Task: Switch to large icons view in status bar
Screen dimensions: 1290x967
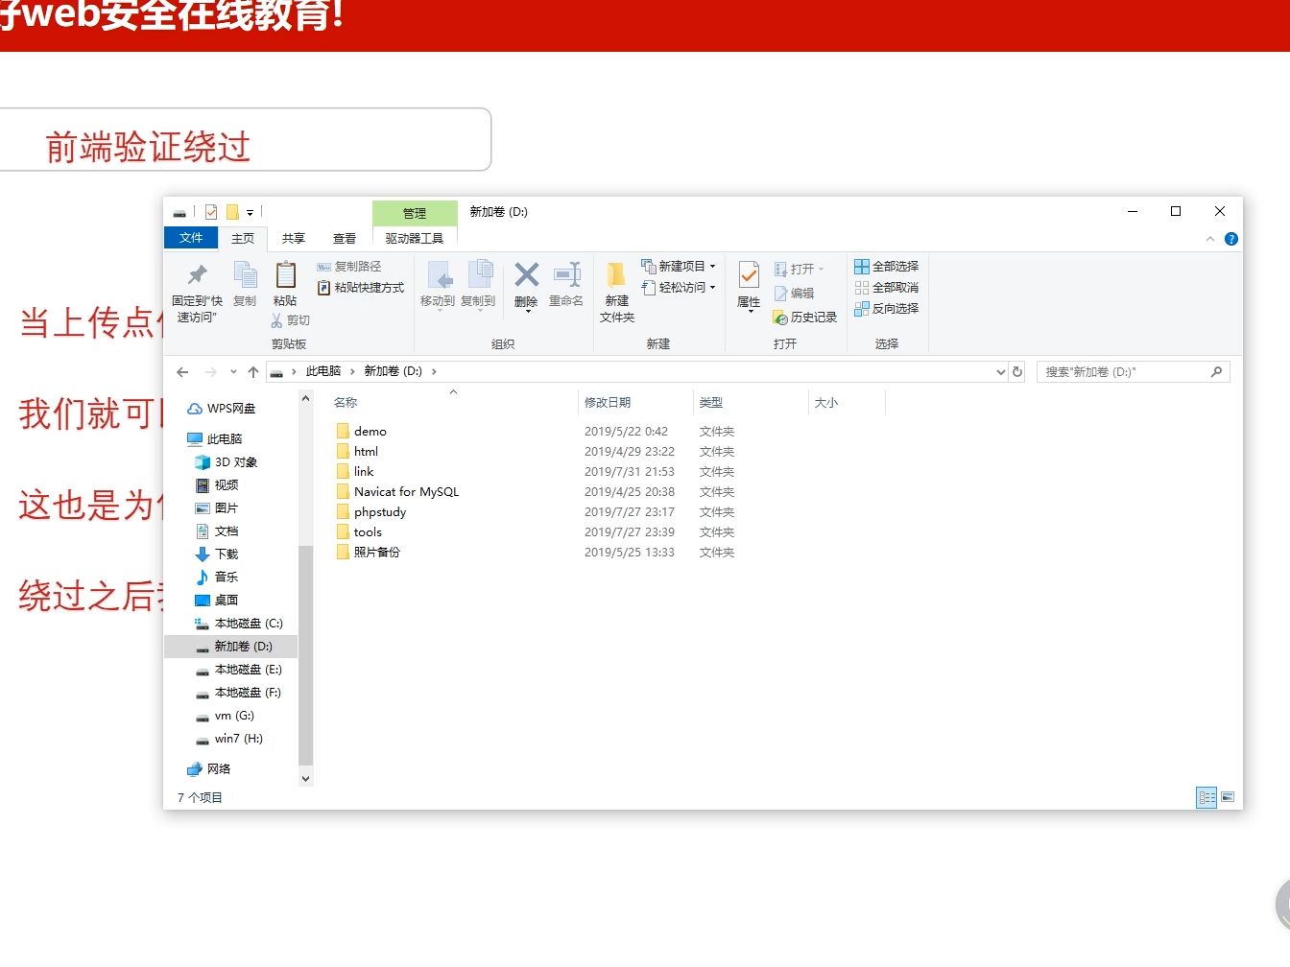Action: tap(1228, 797)
